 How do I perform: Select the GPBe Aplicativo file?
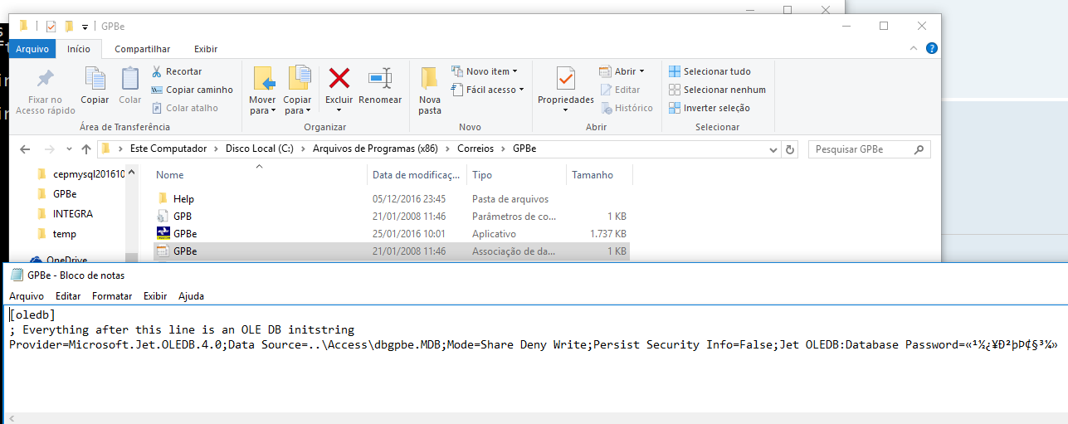pyautogui.click(x=392, y=234)
